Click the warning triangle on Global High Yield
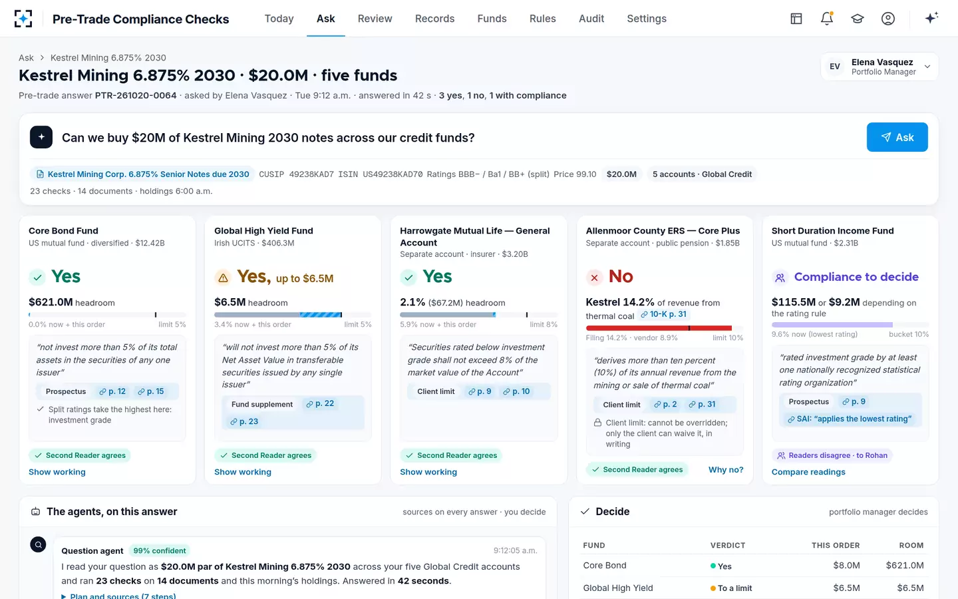958x599 pixels. [x=223, y=278]
